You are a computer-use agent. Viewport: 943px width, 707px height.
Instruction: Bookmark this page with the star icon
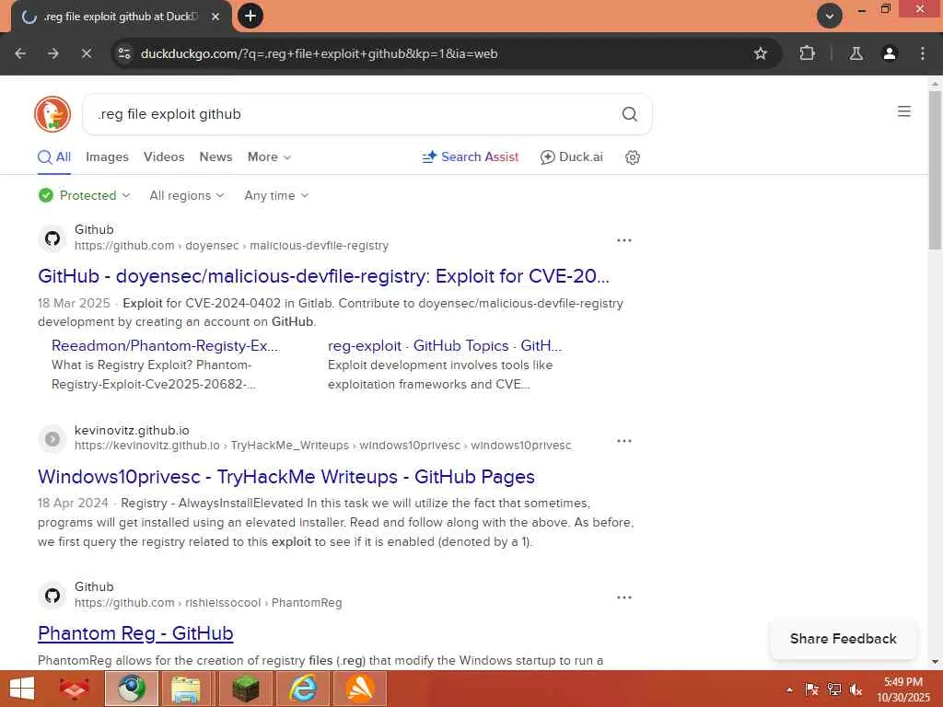coord(760,53)
